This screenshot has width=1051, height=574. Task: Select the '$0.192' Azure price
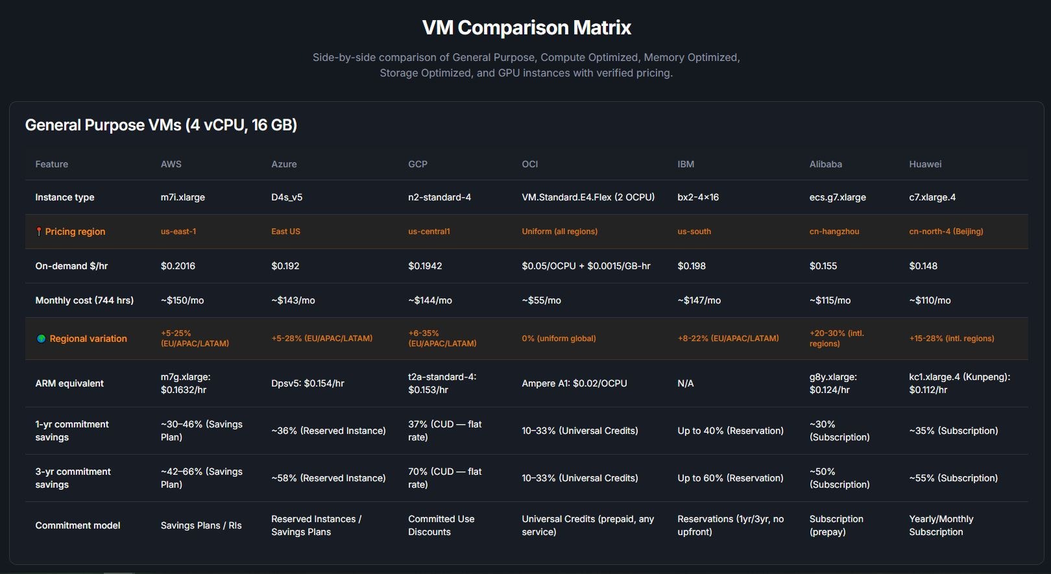pos(285,266)
